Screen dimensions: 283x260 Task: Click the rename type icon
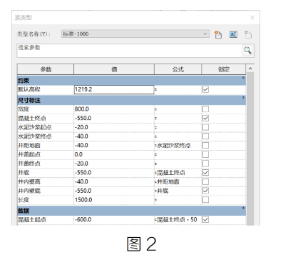tap(233, 34)
